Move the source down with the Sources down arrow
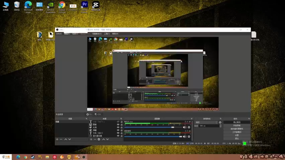The image size is (285, 160). pyautogui.click(x=108, y=139)
